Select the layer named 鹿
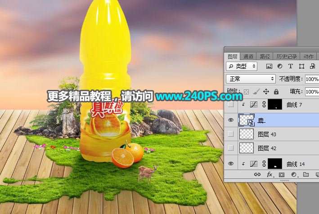This screenshot has height=214, width=319. [261, 120]
